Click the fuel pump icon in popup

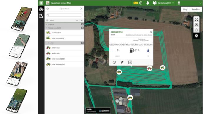point(132,51)
